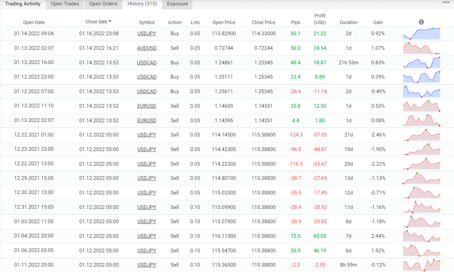Image resolution: width=454 pixels, height=272 pixels.
Task: Select the close date 01.16.2022 23:08
Action: (99, 34)
